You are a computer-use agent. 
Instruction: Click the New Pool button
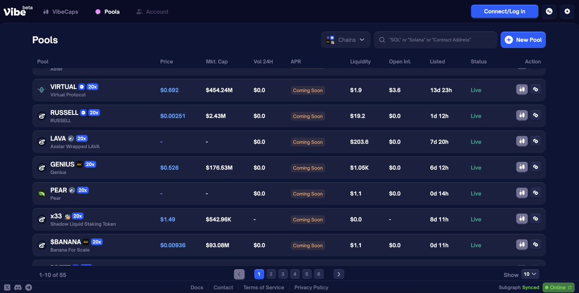coord(523,40)
